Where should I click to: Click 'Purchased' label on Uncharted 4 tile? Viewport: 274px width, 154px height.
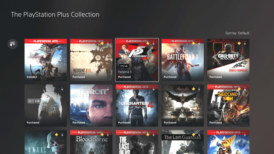coord(124,122)
